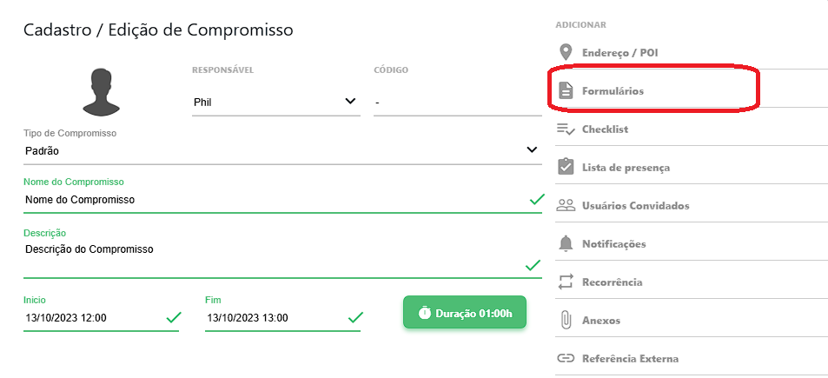Click the Referência Externa link icon
828x378 pixels.
click(566, 358)
